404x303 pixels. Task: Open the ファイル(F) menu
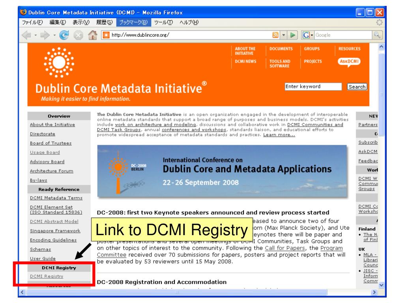pyautogui.click(x=32, y=22)
